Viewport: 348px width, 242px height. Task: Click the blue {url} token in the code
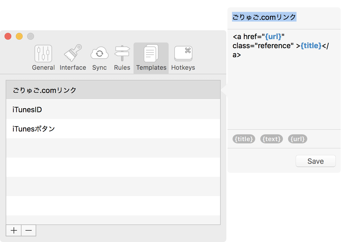(x=273, y=37)
